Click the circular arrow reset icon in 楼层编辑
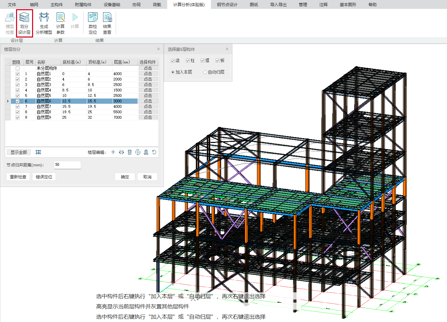Image resolution: width=447 pixels, height=322 pixels. click(x=154, y=152)
